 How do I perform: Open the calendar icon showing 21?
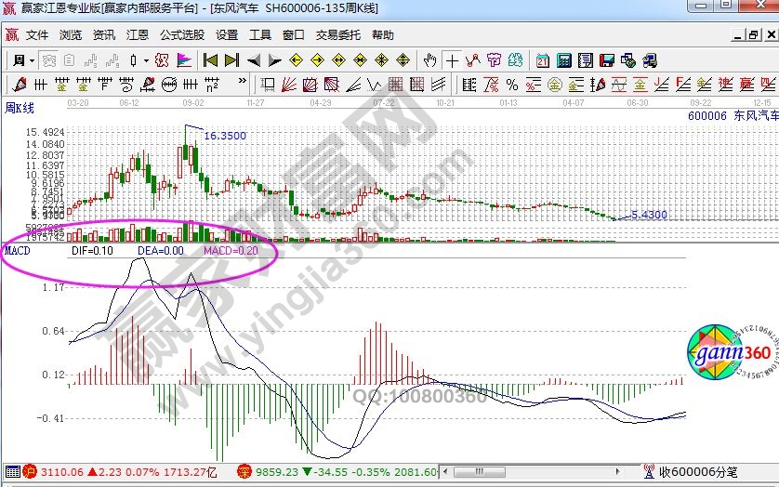point(542,60)
